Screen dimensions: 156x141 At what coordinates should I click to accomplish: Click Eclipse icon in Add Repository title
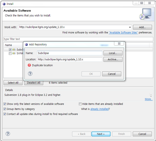[26, 44]
